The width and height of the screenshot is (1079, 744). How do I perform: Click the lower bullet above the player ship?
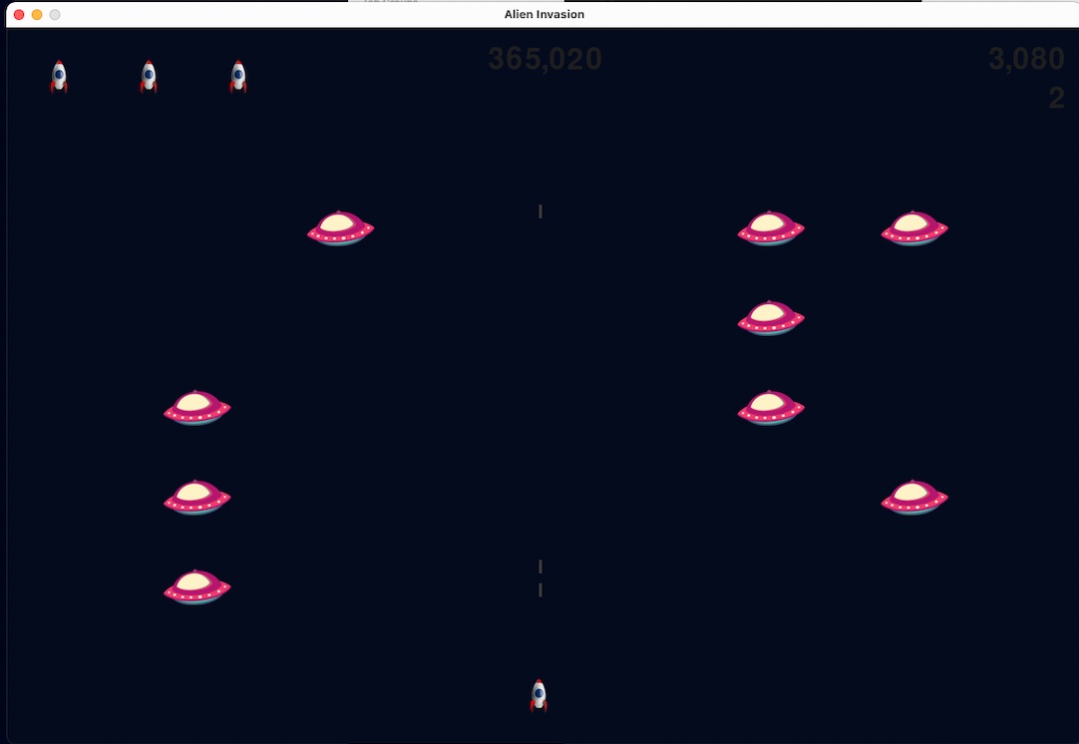point(540,588)
